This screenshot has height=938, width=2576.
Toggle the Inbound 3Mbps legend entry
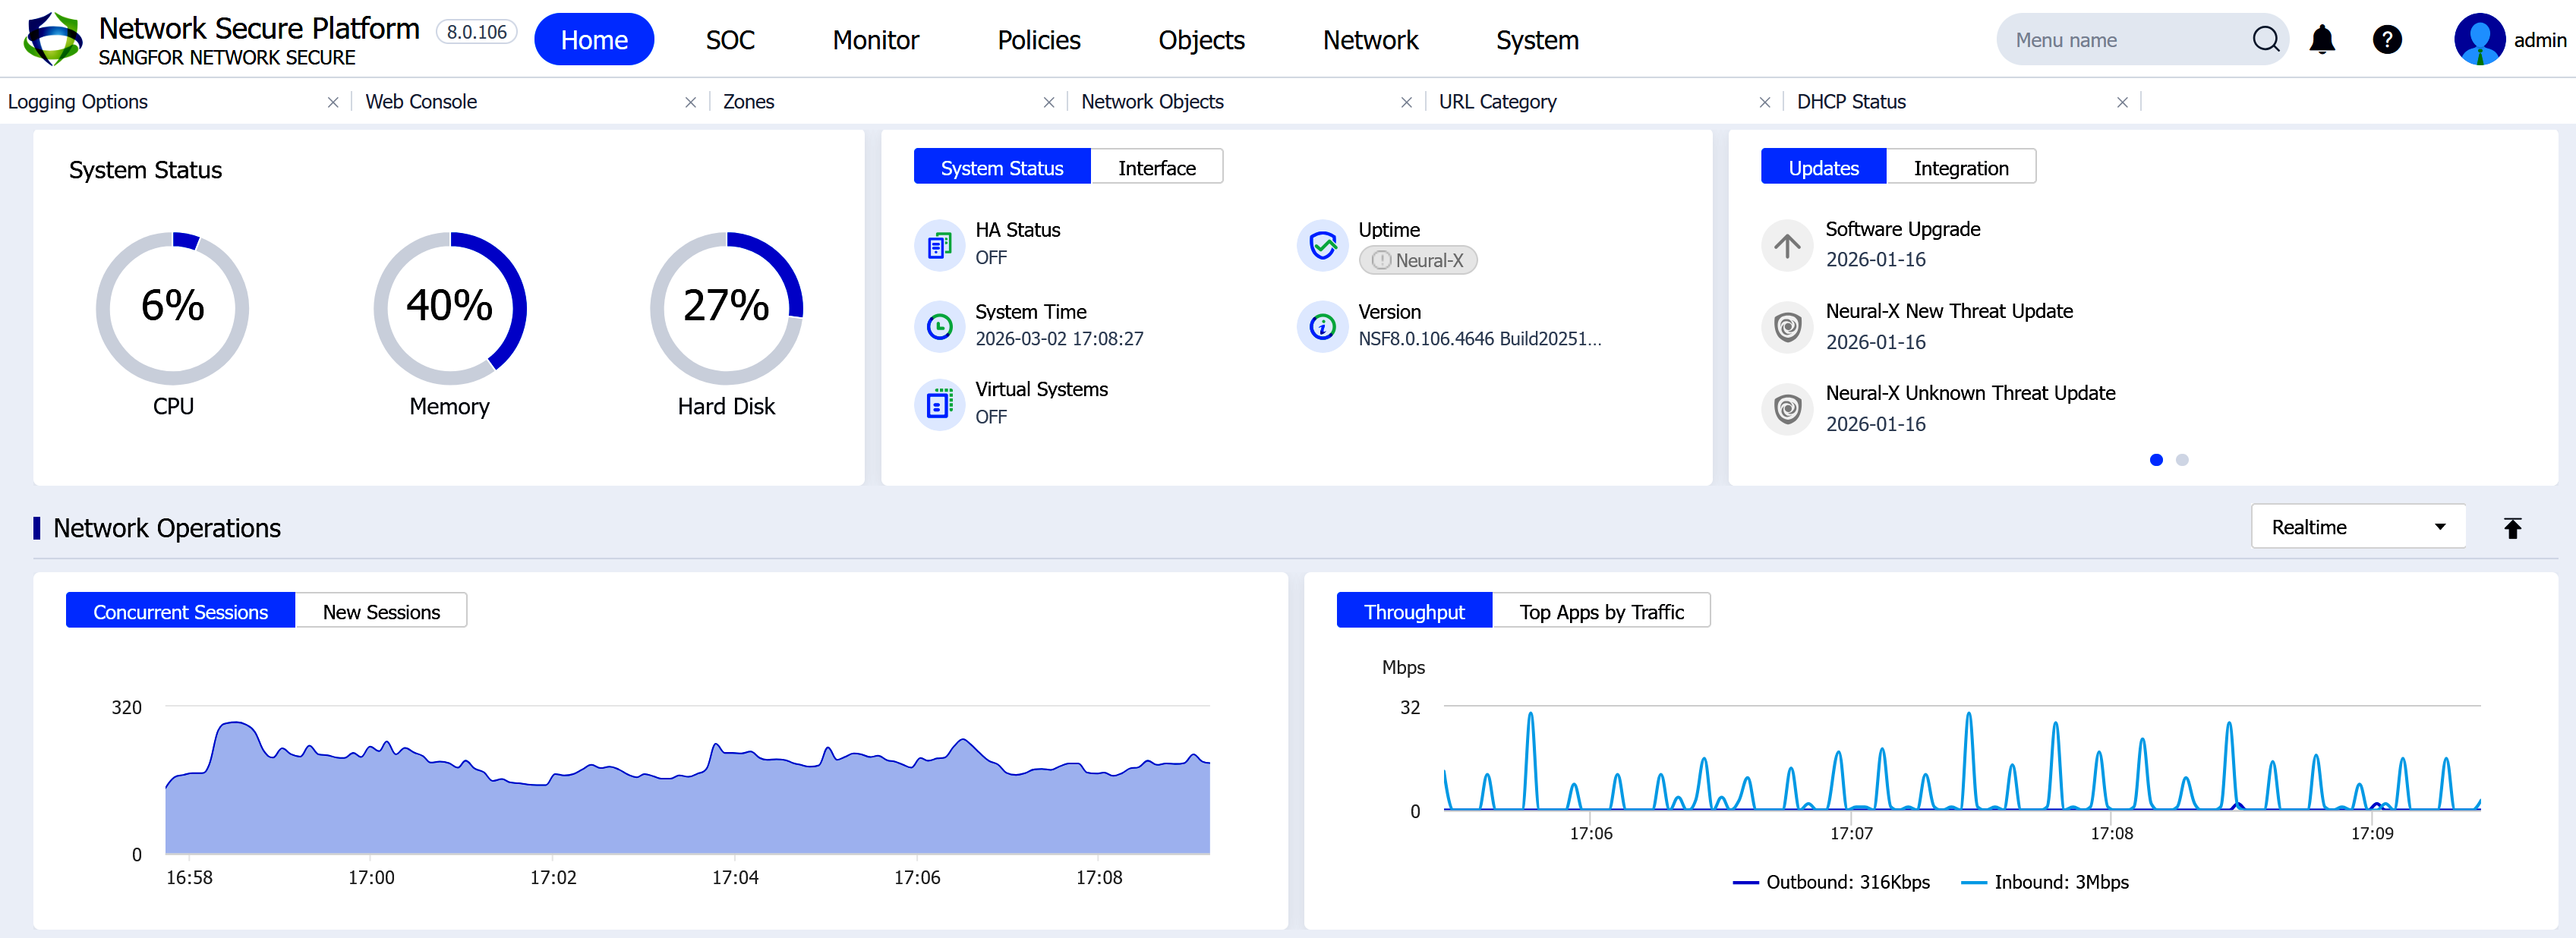(x=2045, y=882)
